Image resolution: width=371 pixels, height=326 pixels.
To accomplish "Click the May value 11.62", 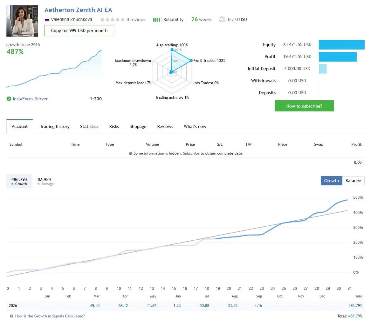I will 152,306.
